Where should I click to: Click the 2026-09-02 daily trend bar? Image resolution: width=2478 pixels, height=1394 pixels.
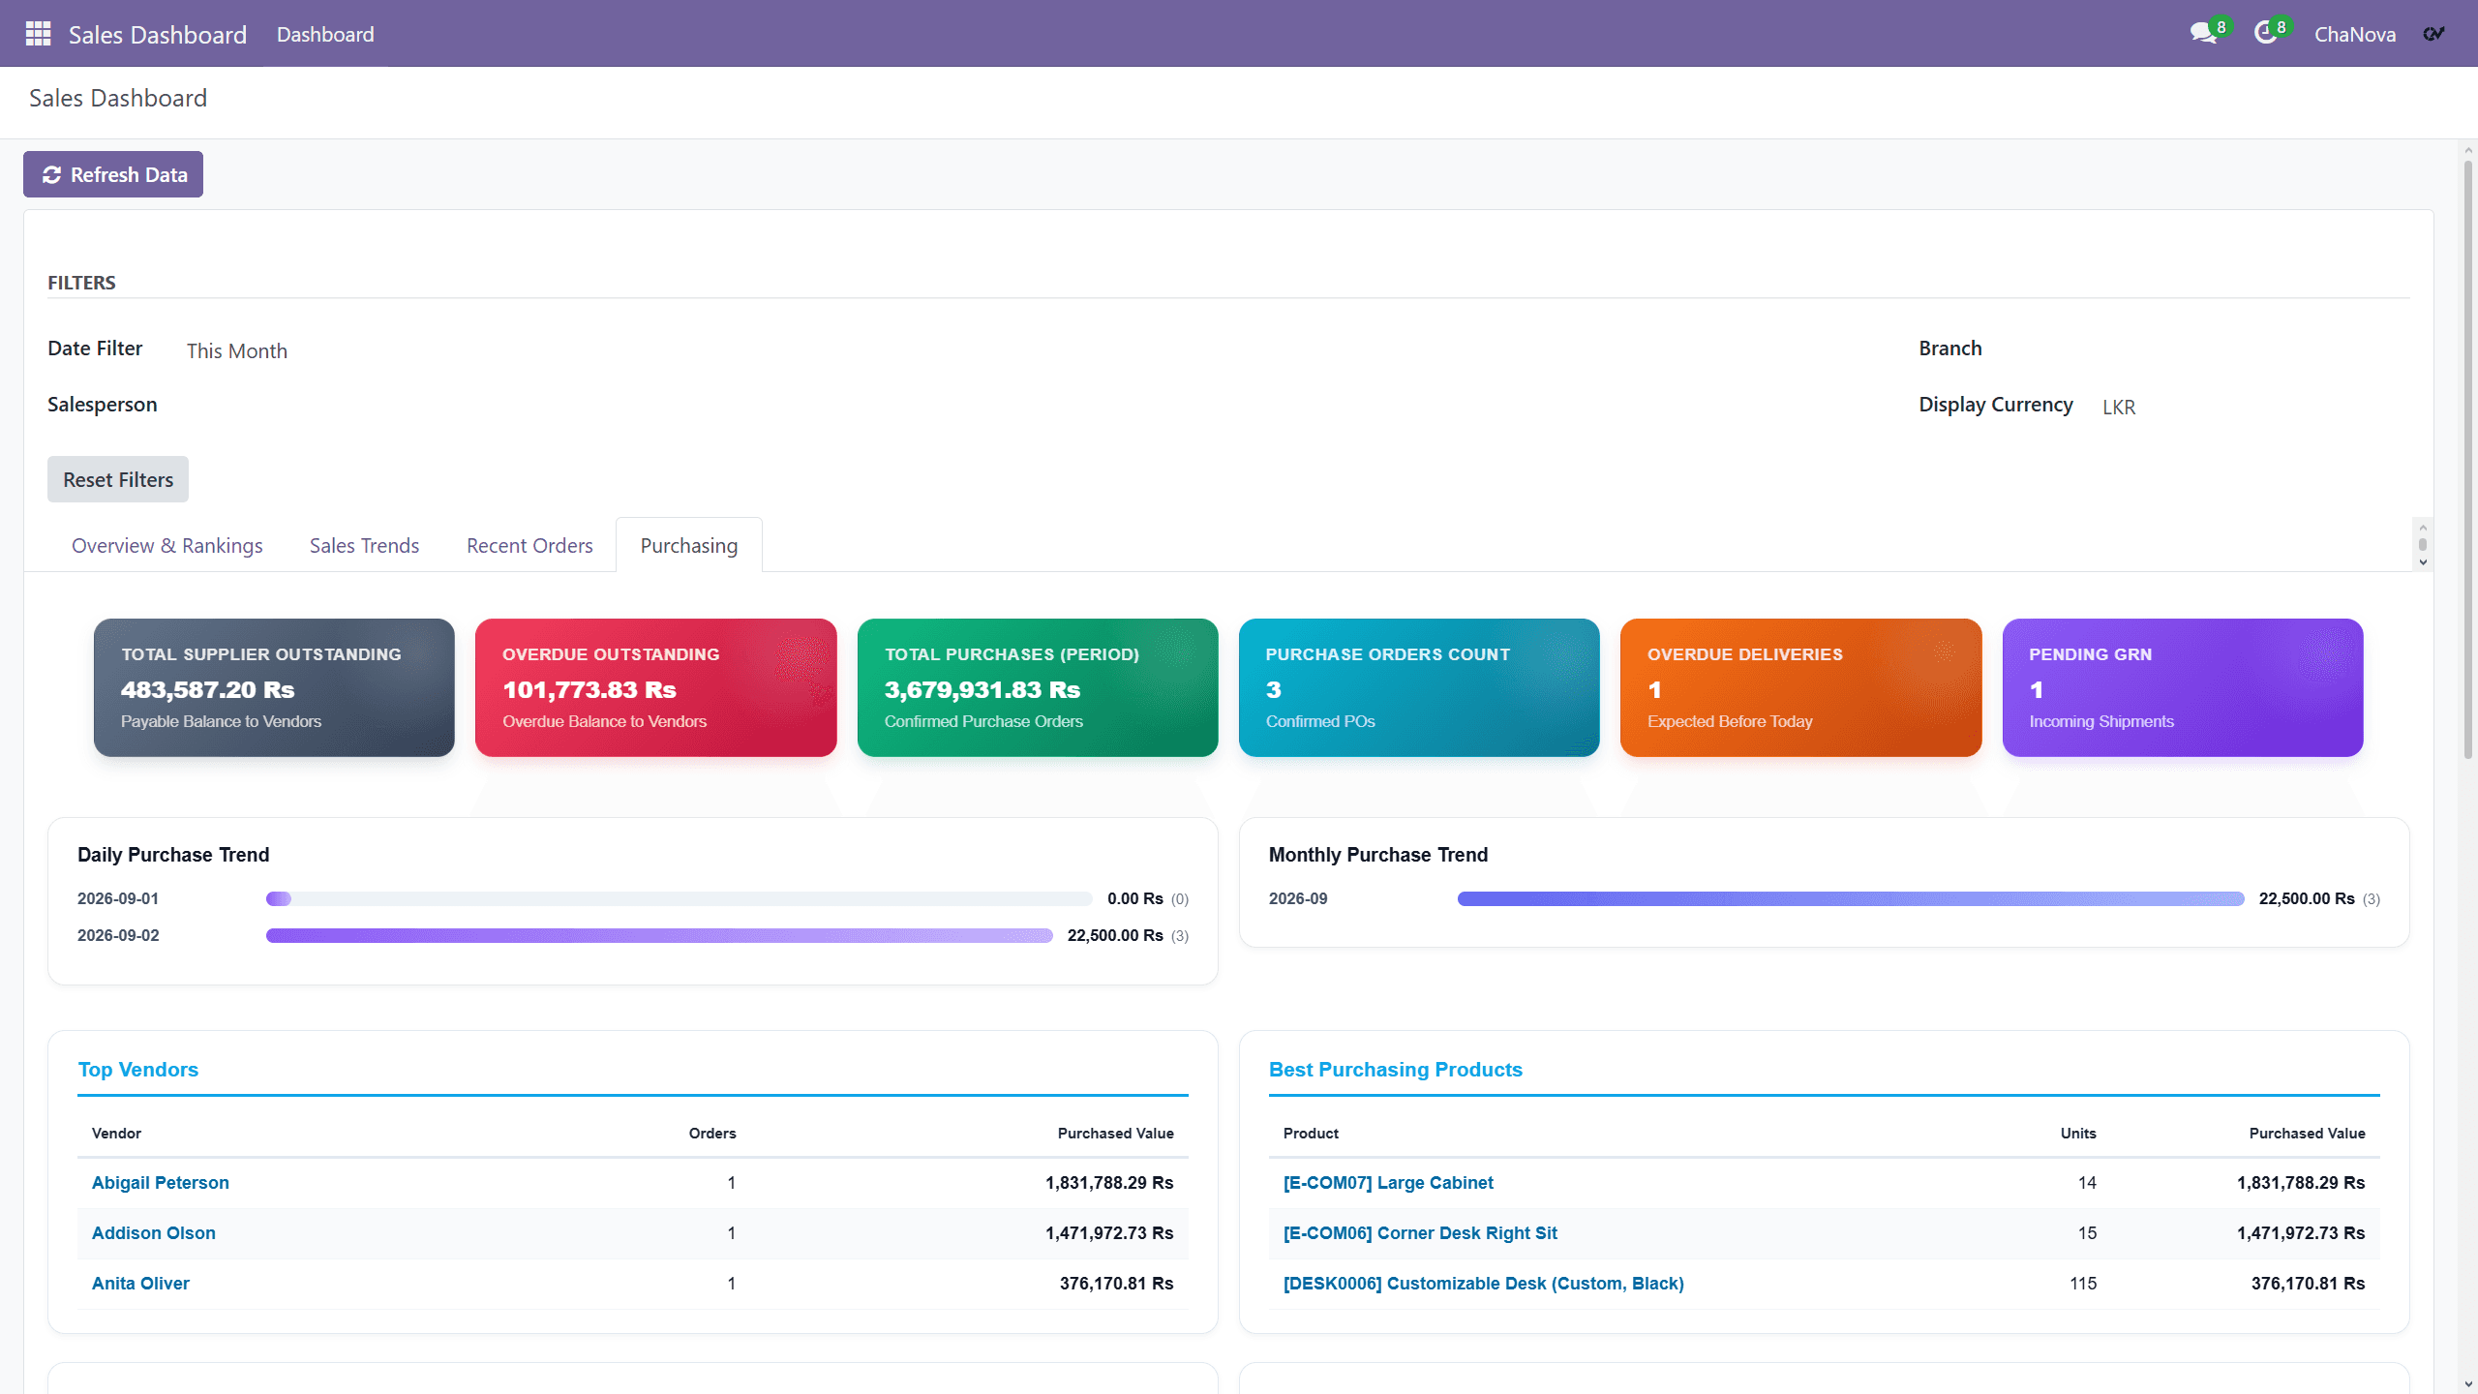click(659, 935)
